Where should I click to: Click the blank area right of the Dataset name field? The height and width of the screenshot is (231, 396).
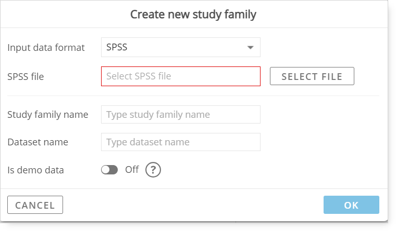[x=320, y=142]
